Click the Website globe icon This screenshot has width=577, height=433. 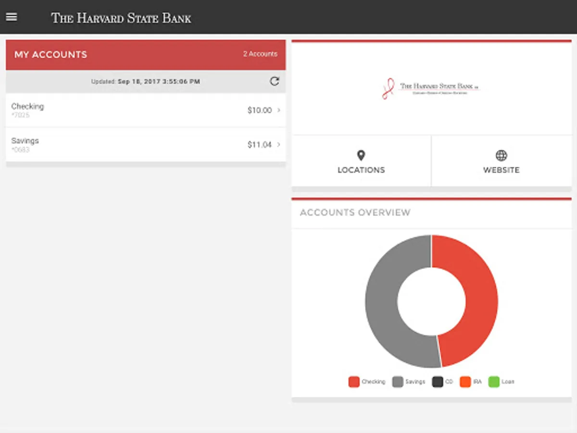tap(502, 155)
